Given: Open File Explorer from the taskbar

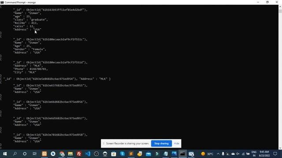Looking at the screenshot, I should click(70, 154).
